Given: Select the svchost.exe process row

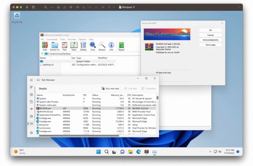Looking at the screenshot, I should 96,128.
